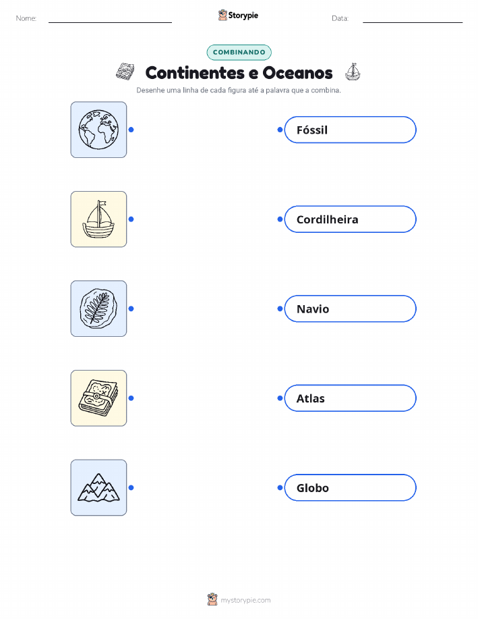Click the Storypie bear logo at top

tap(223, 15)
